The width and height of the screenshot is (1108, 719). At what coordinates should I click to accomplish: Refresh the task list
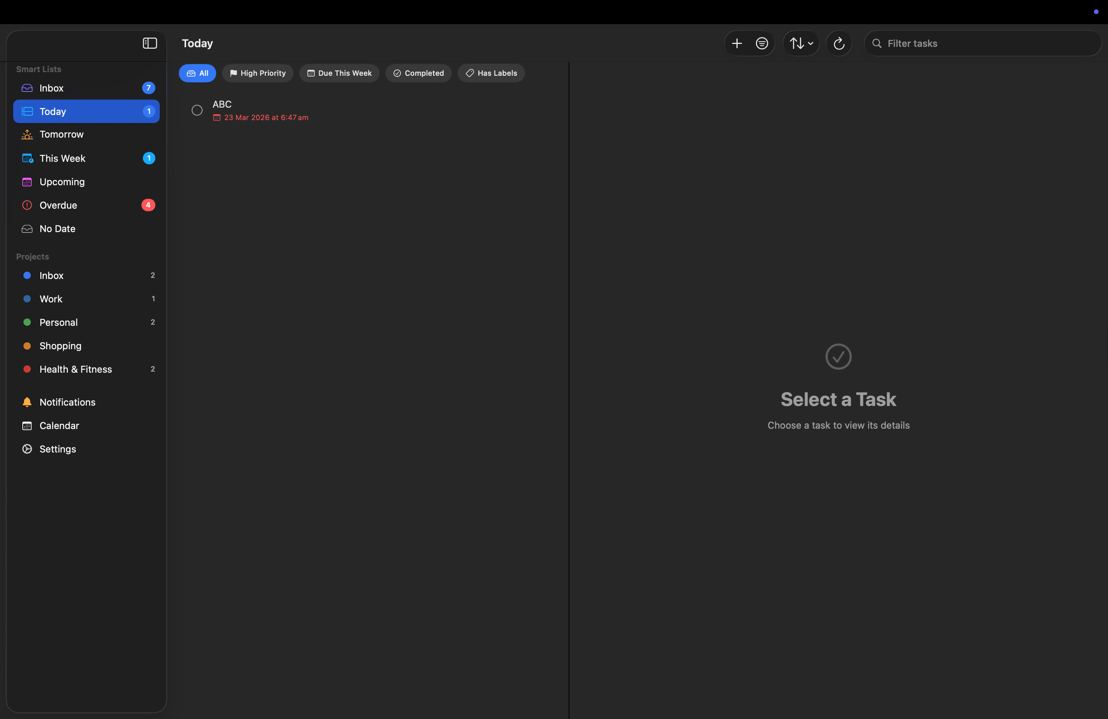pyautogui.click(x=839, y=43)
